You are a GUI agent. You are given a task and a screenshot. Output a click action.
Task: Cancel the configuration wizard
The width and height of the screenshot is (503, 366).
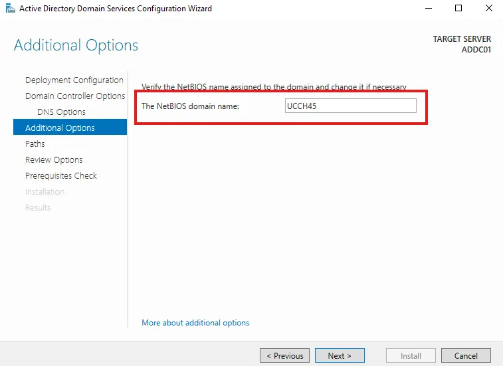point(466,355)
